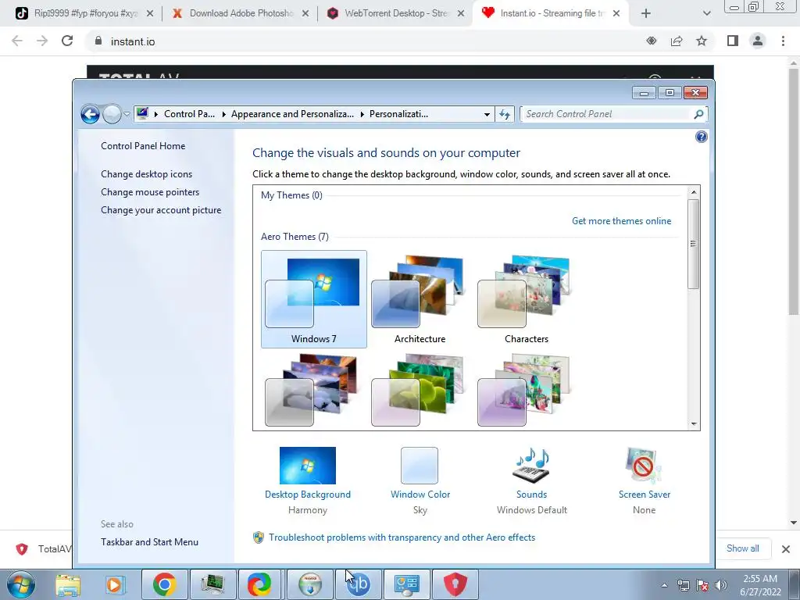
Task: Open TotalAV red shield taskbar icon
Action: [455, 584]
